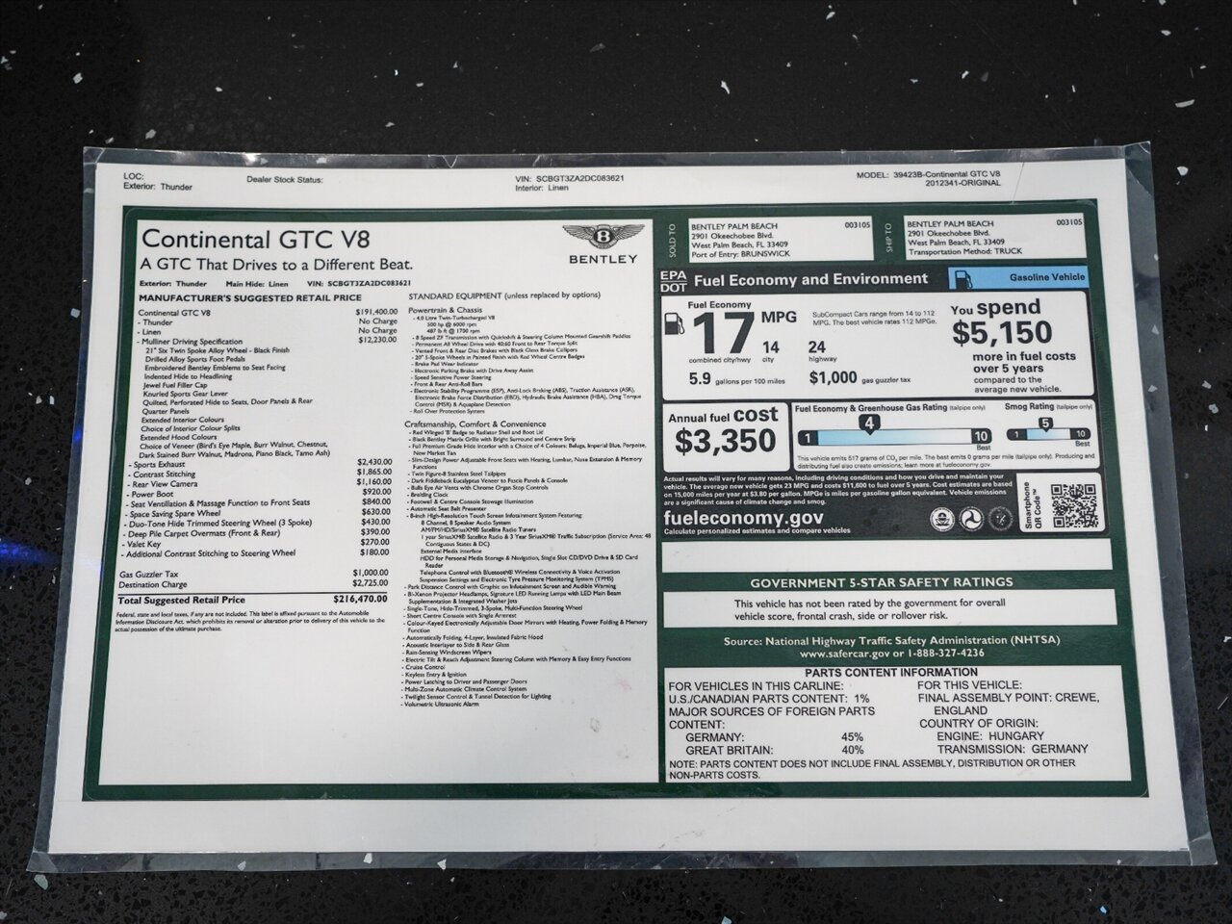Click the Power Boot option
Image resolution: width=1232 pixels, height=924 pixels.
pos(152,494)
